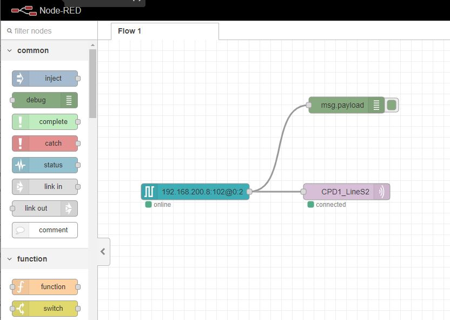Viewport: 450px width, 320px height.
Task: Hide the palette sidebar with arrow handle
Action: coord(103,252)
